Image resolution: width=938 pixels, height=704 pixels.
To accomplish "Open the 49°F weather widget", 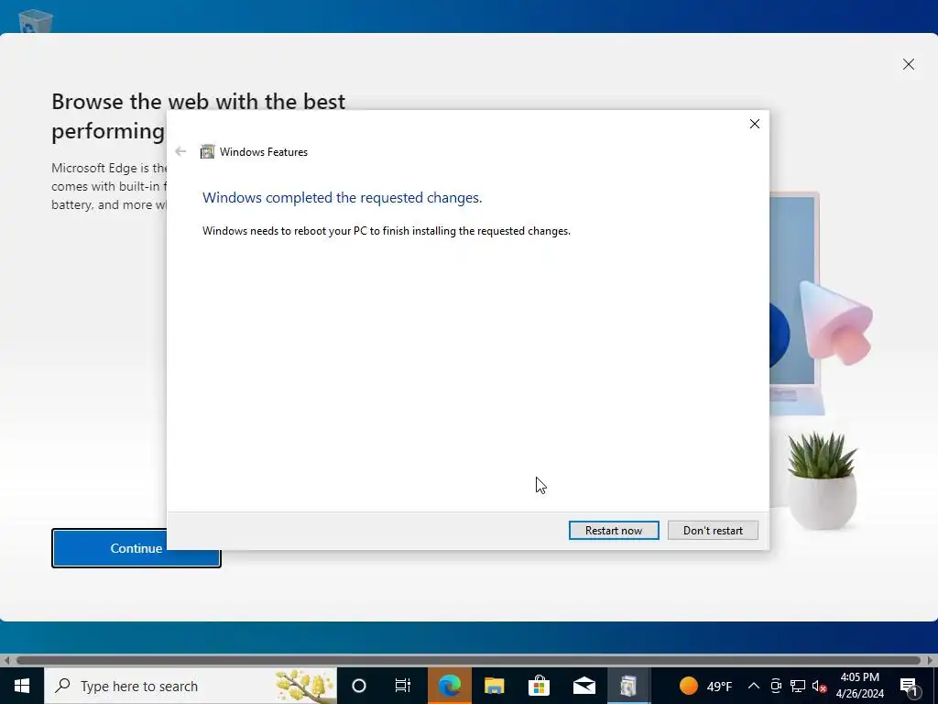I will [x=706, y=686].
